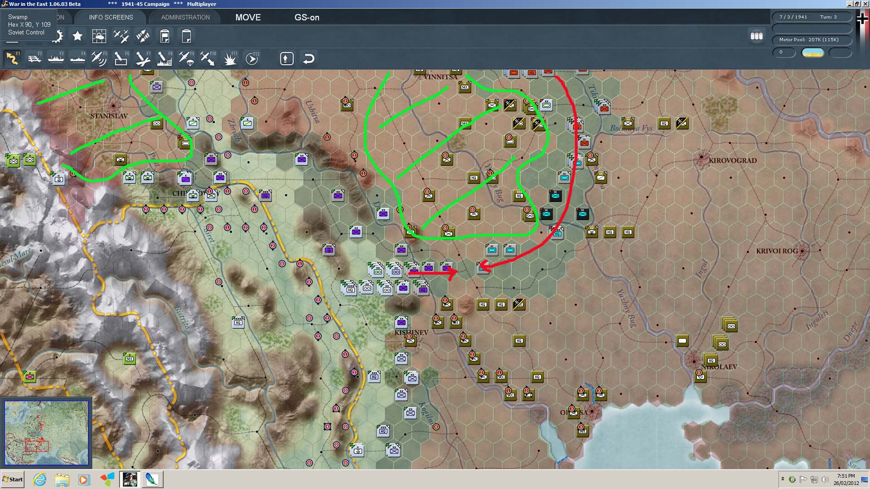Click the volume icon in system tray

click(x=825, y=479)
